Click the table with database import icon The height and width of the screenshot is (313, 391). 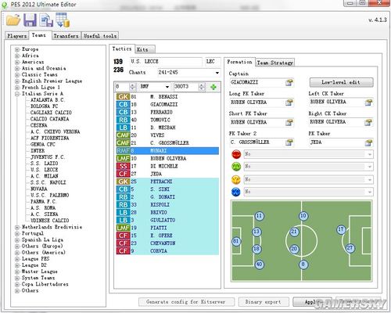pos(63,20)
